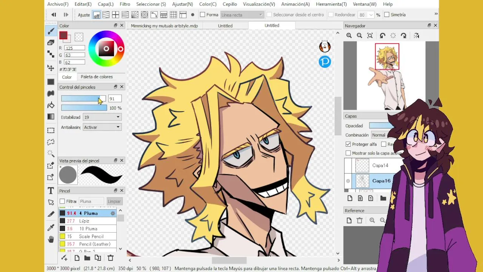Add a new layer in Capas panel
This screenshot has height=272, width=483.
pyautogui.click(x=350, y=198)
